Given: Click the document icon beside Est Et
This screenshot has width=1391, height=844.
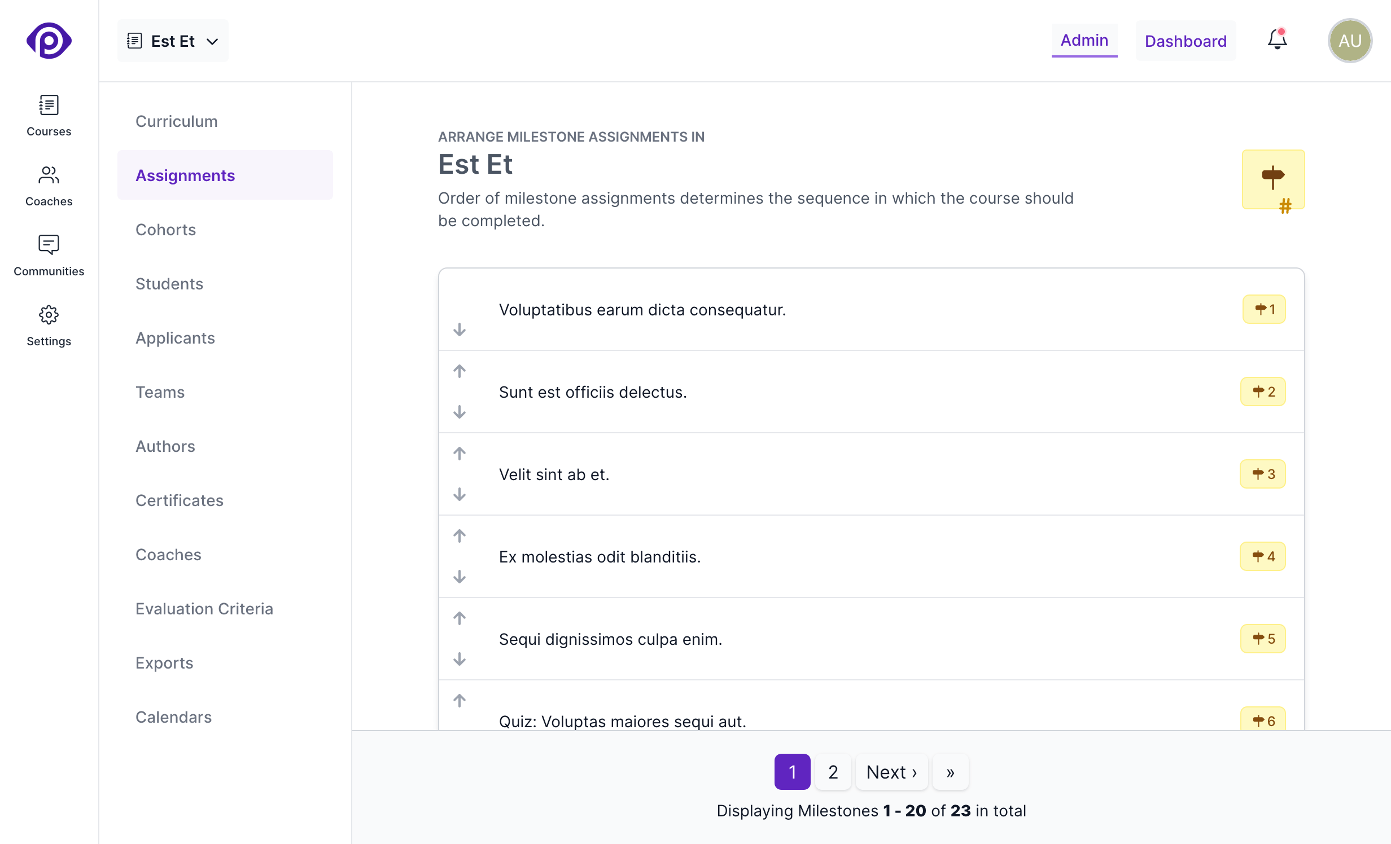Looking at the screenshot, I should coord(134,40).
